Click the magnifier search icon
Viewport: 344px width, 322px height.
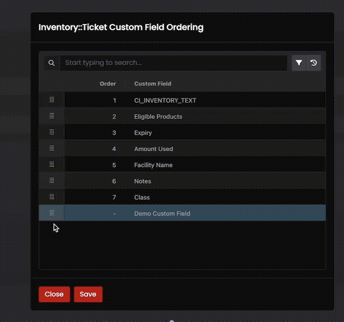pyautogui.click(x=52, y=63)
